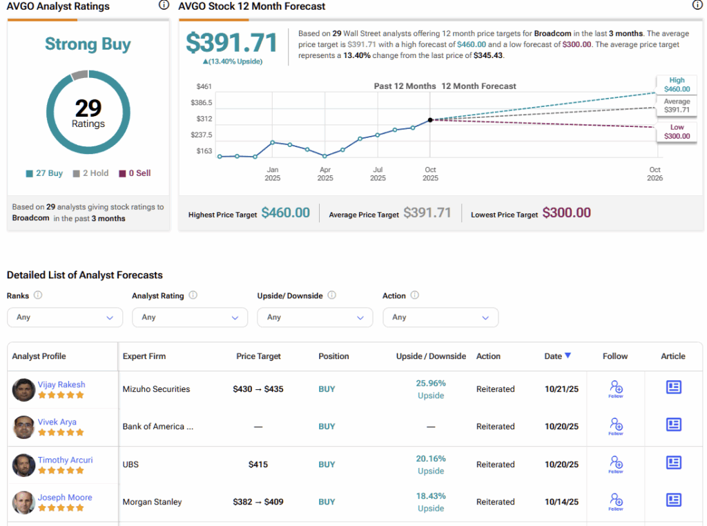Open article for Mizuho Securities rating
Screen dimensions: 707x526
673,387
